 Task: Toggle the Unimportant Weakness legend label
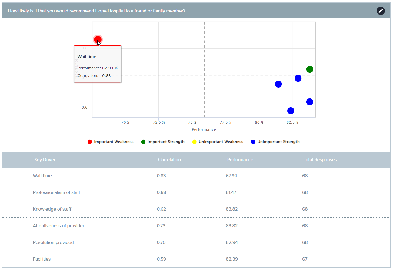coord(221,142)
